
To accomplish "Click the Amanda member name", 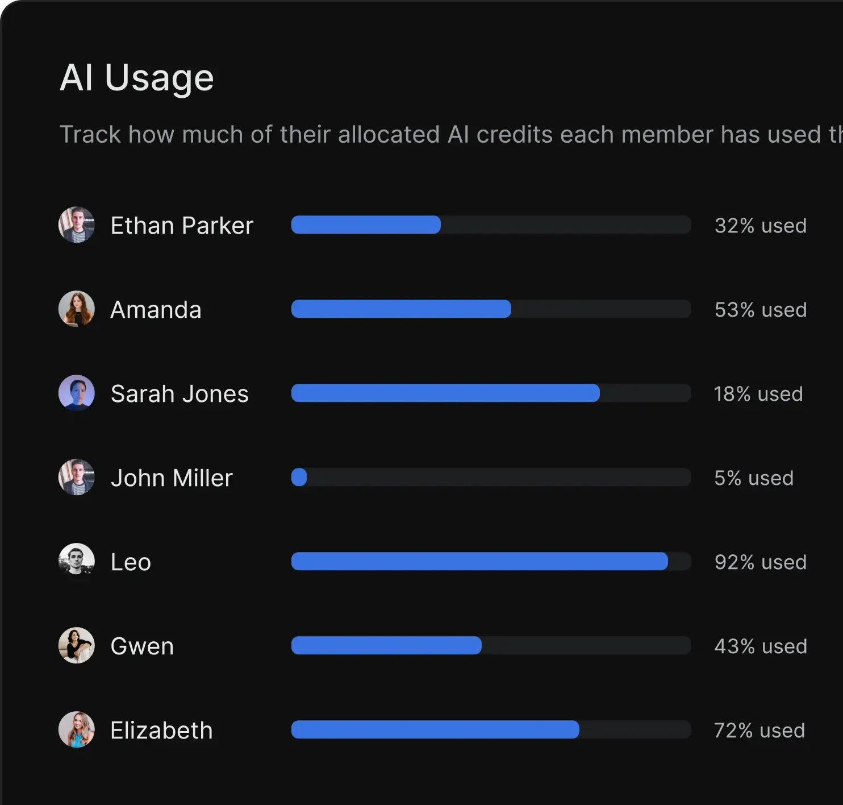I will pyautogui.click(x=156, y=309).
